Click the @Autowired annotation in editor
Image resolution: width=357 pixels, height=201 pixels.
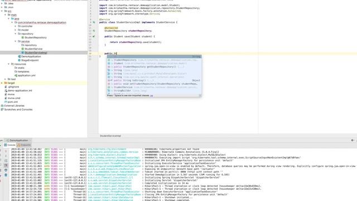[111, 28]
